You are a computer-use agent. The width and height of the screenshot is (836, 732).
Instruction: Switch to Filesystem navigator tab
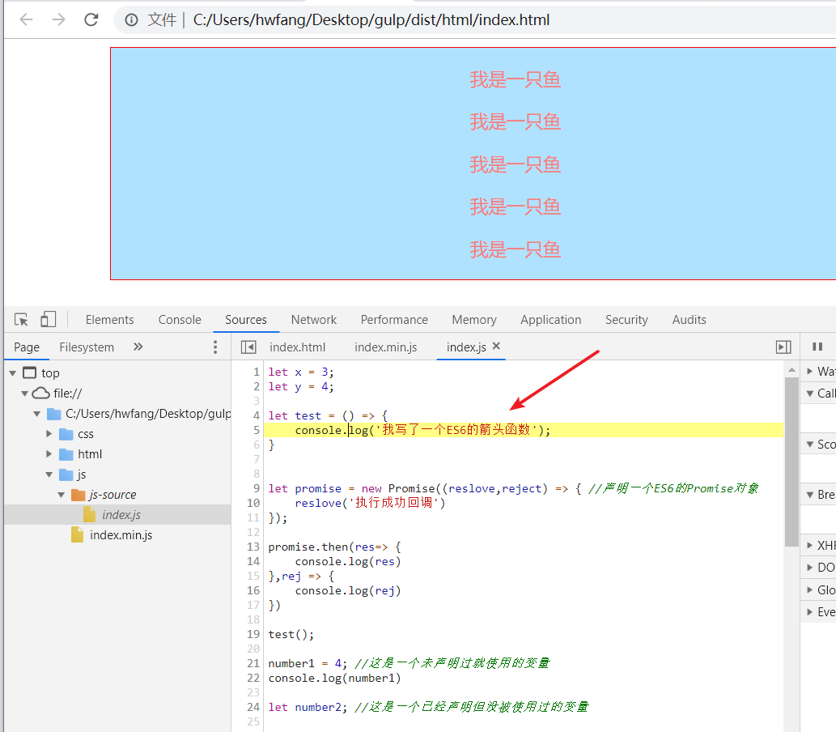pos(87,347)
